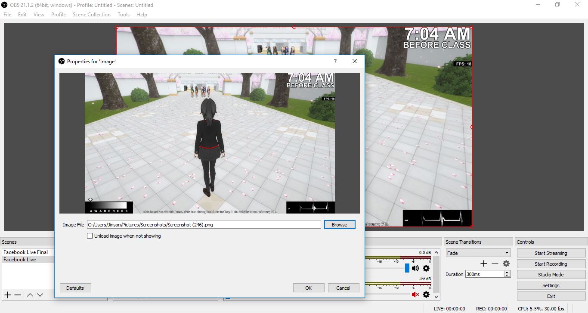Move the scene up with the up arrow
Viewport: 588px width, 313px height.
point(30,295)
